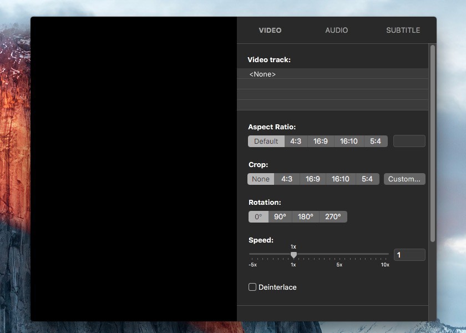The height and width of the screenshot is (333, 466).
Task: Select the VIDEO tab
Action: (x=270, y=30)
